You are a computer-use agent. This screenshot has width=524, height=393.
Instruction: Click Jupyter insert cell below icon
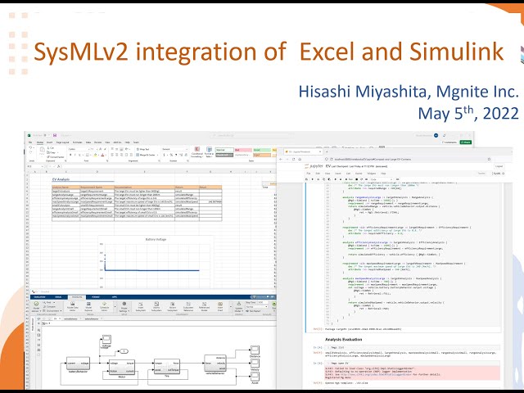pyautogui.click(x=313, y=179)
